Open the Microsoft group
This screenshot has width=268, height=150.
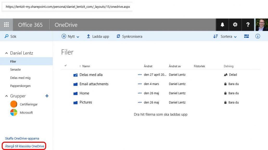tap(26, 113)
